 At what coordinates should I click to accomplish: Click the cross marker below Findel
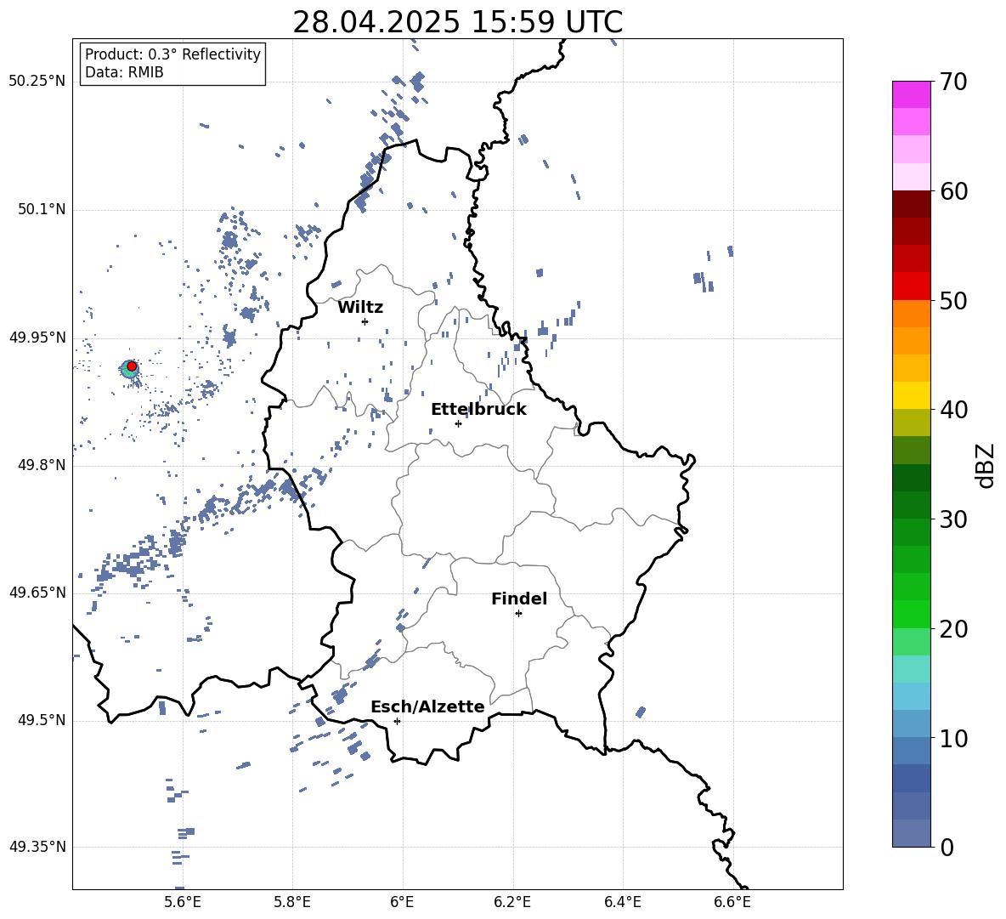click(x=518, y=614)
